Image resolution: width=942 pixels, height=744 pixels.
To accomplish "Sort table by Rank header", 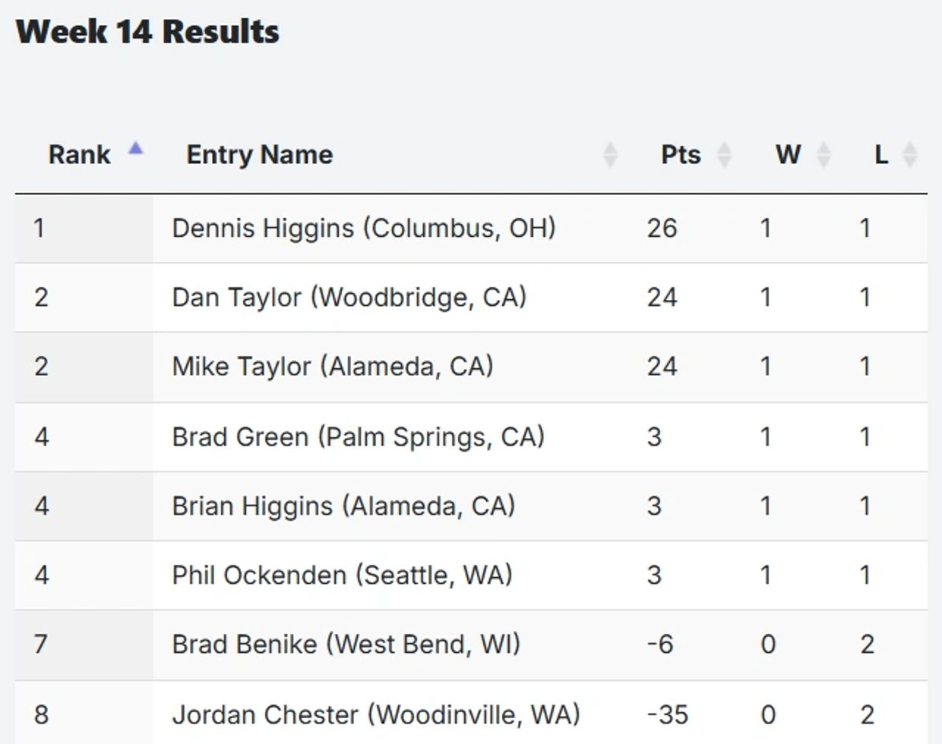I will [x=79, y=155].
